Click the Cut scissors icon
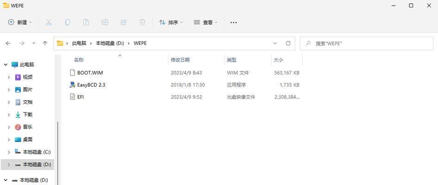The width and height of the screenshot is (438, 185). pos(49,22)
